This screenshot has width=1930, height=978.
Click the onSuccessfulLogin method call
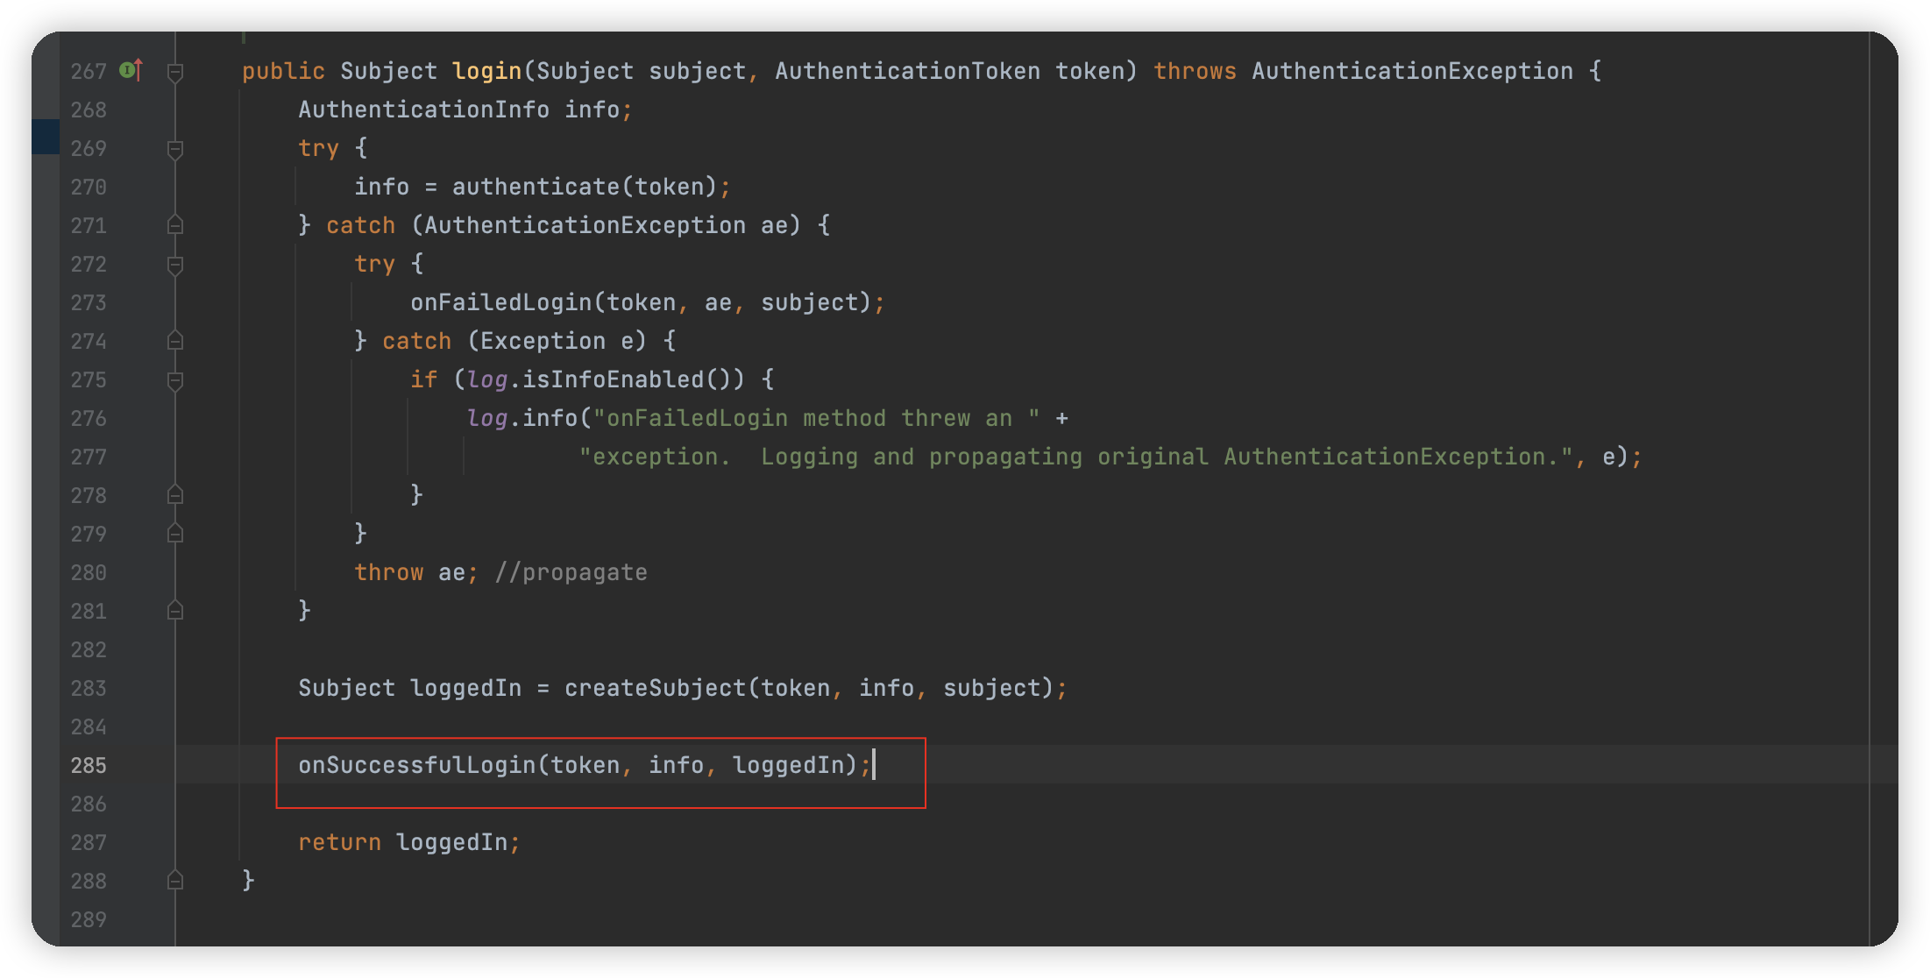click(x=416, y=766)
